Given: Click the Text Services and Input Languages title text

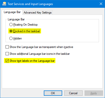Looking at the screenshot, I should tap(30, 4).
